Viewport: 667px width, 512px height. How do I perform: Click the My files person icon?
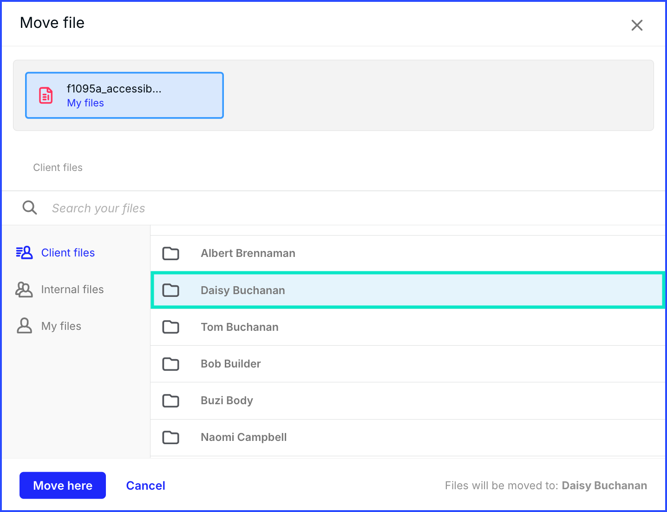24,326
